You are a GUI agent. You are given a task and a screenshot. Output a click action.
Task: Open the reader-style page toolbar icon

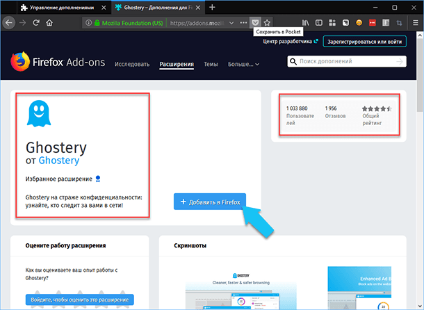[x=386, y=23]
